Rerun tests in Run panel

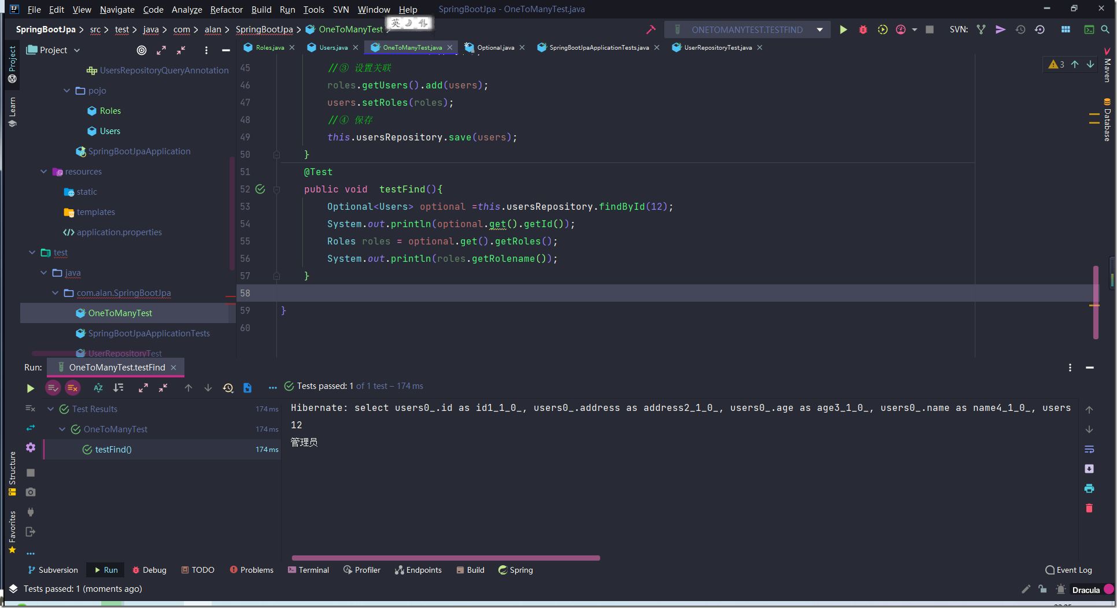click(x=31, y=388)
